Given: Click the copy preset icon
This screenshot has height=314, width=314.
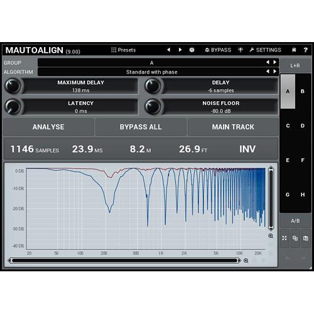Looking at the screenshot, I should point(295,238).
